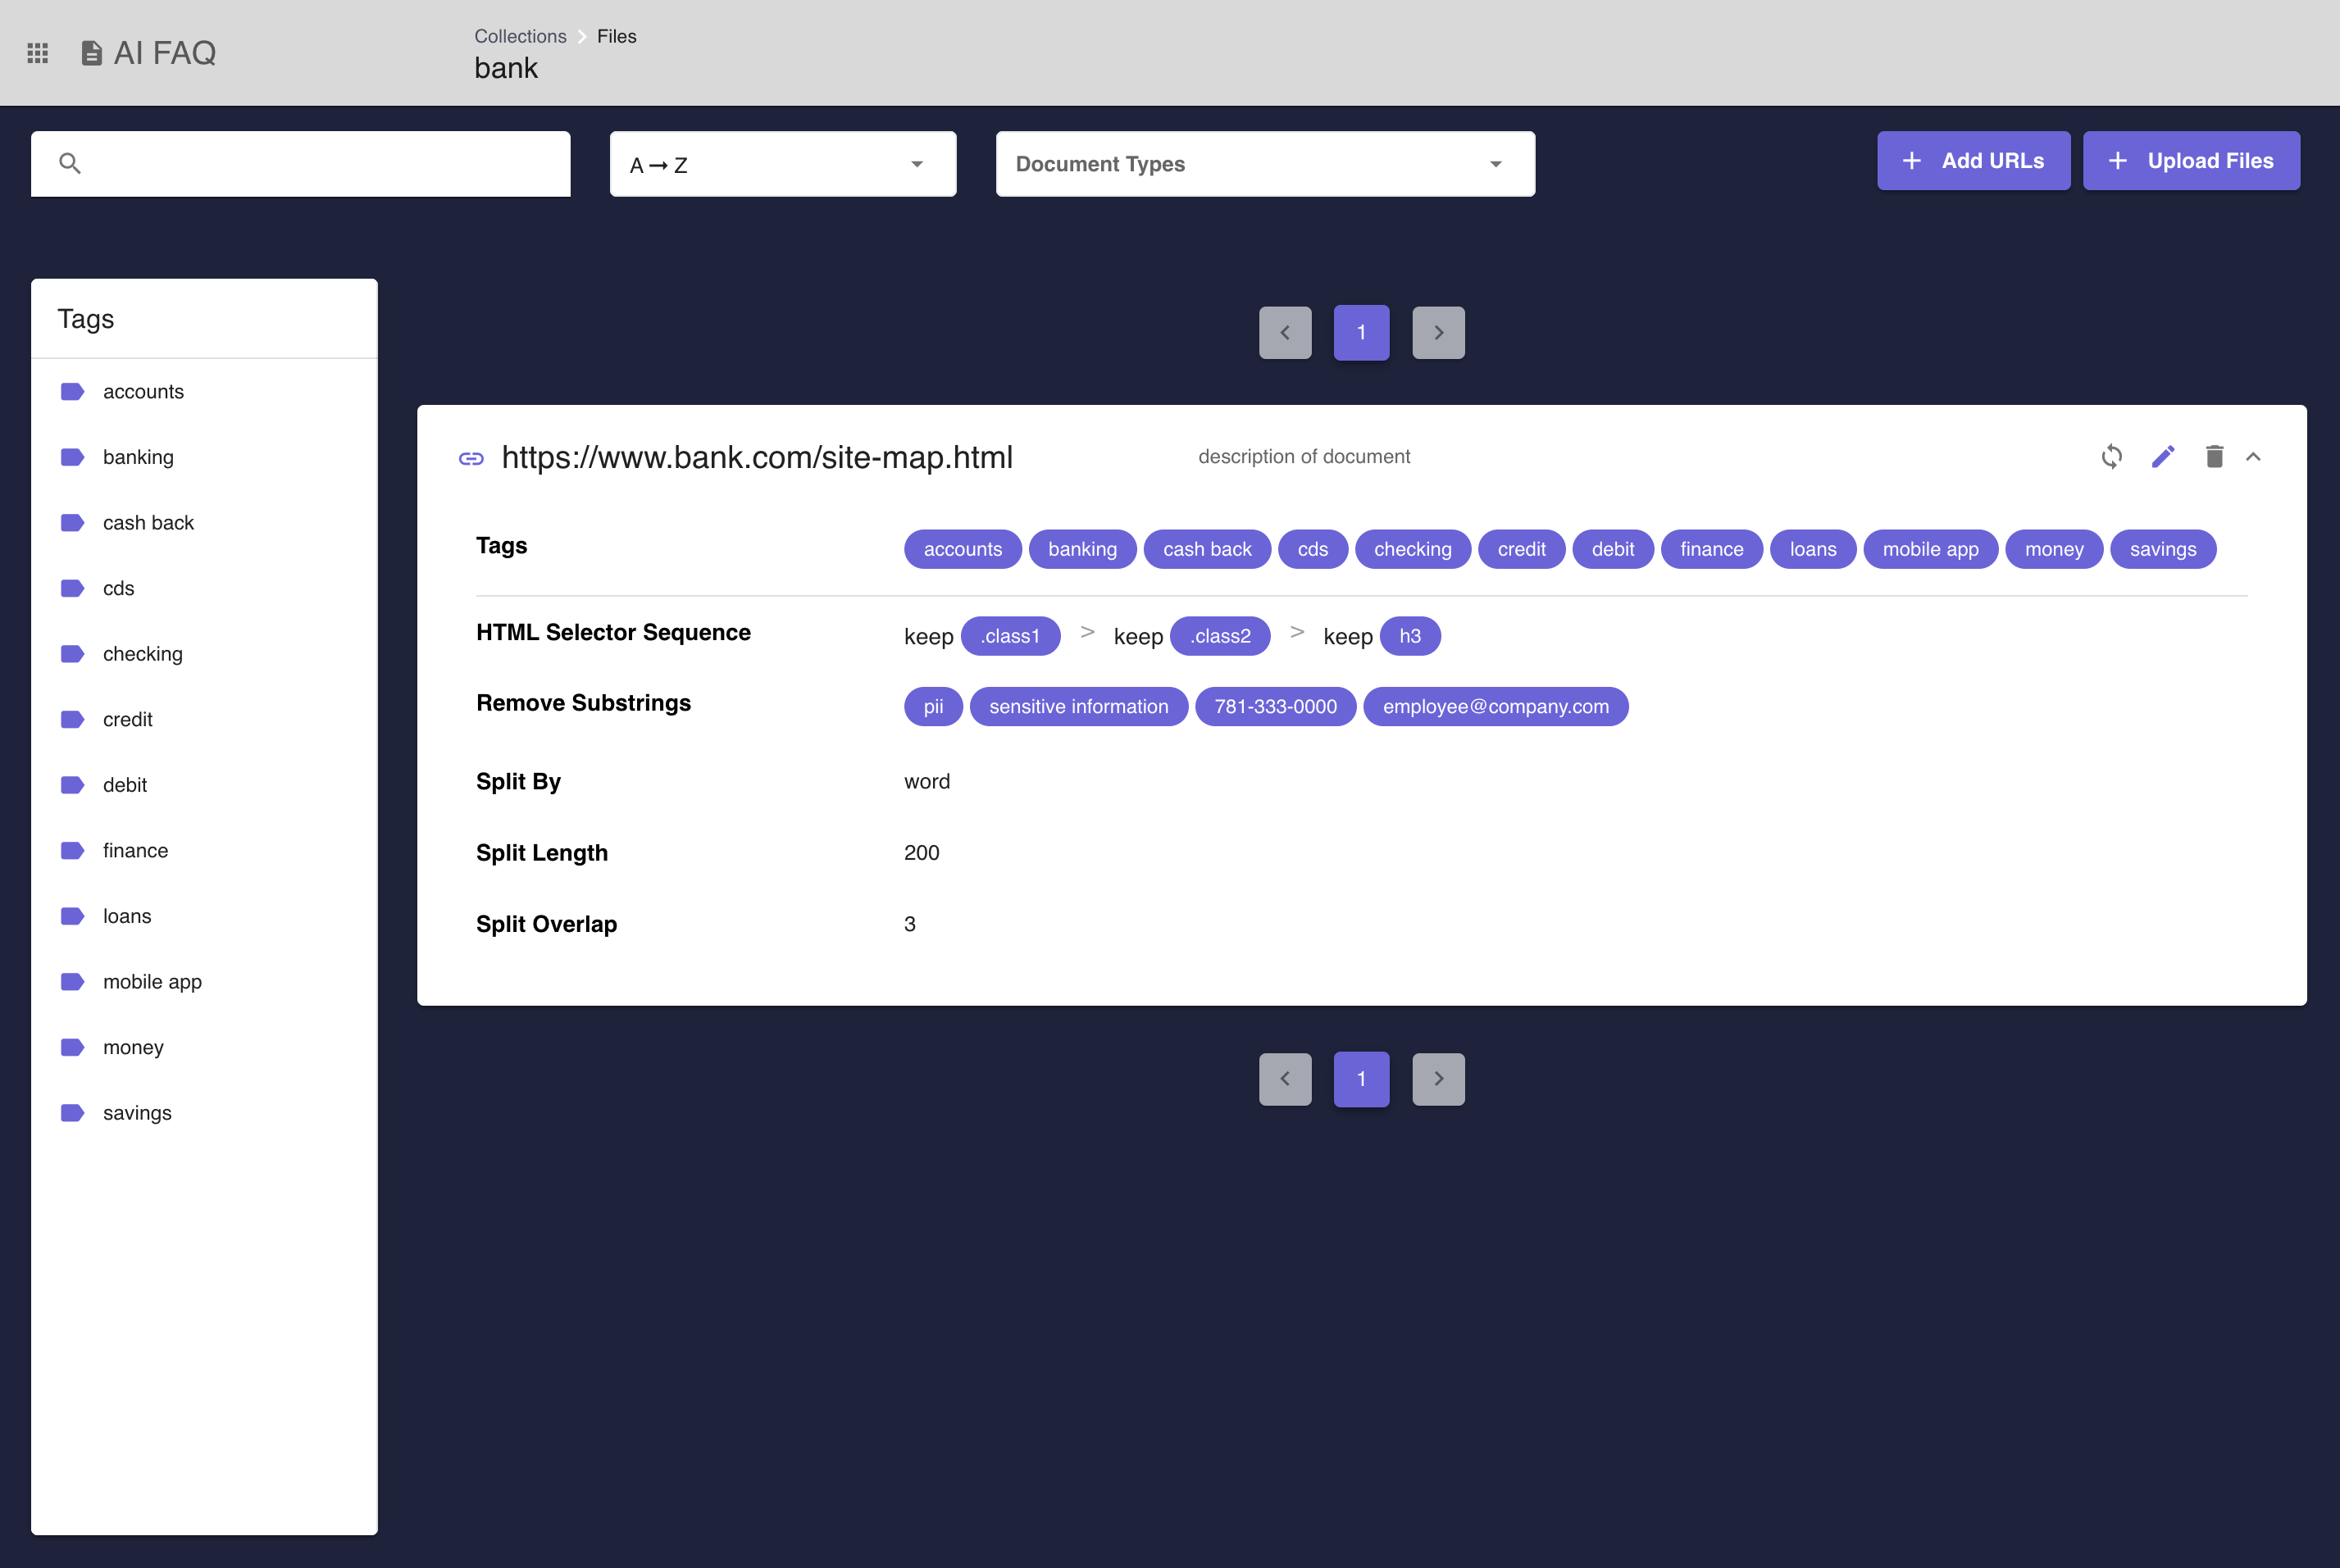
Task: Click the cash back tag chip in document
Action: point(1207,549)
